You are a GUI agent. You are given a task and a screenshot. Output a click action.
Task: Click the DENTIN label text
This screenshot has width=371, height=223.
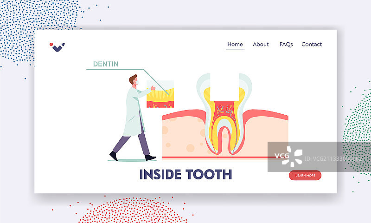[106, 64]
